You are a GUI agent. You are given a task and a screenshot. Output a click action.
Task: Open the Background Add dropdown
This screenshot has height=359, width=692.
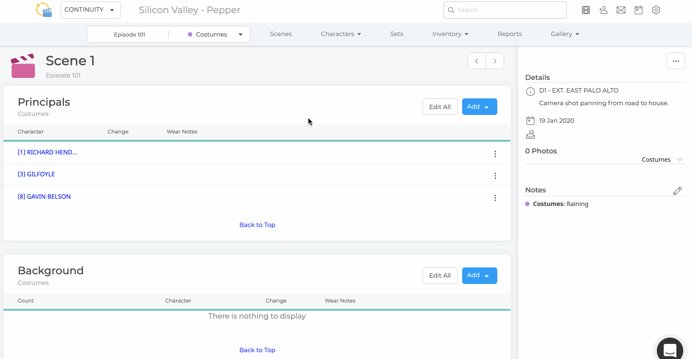pos(479,276)
